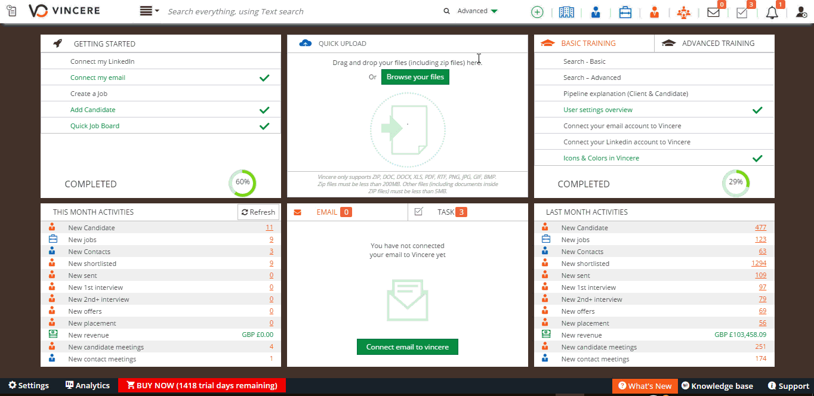Open Support in bottom bar
Viewport: 814px width, 396px height.
pyautogui.click(x=788, y=386)
